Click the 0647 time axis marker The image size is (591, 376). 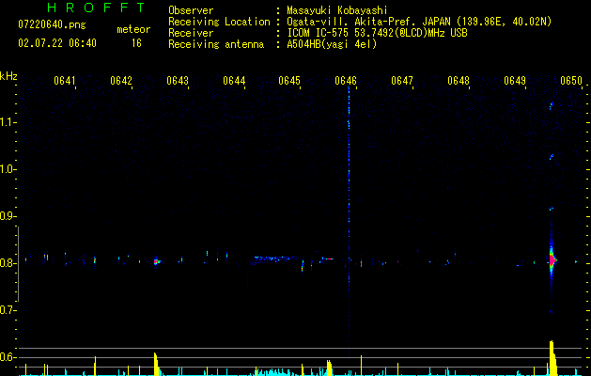coord(402,81)
